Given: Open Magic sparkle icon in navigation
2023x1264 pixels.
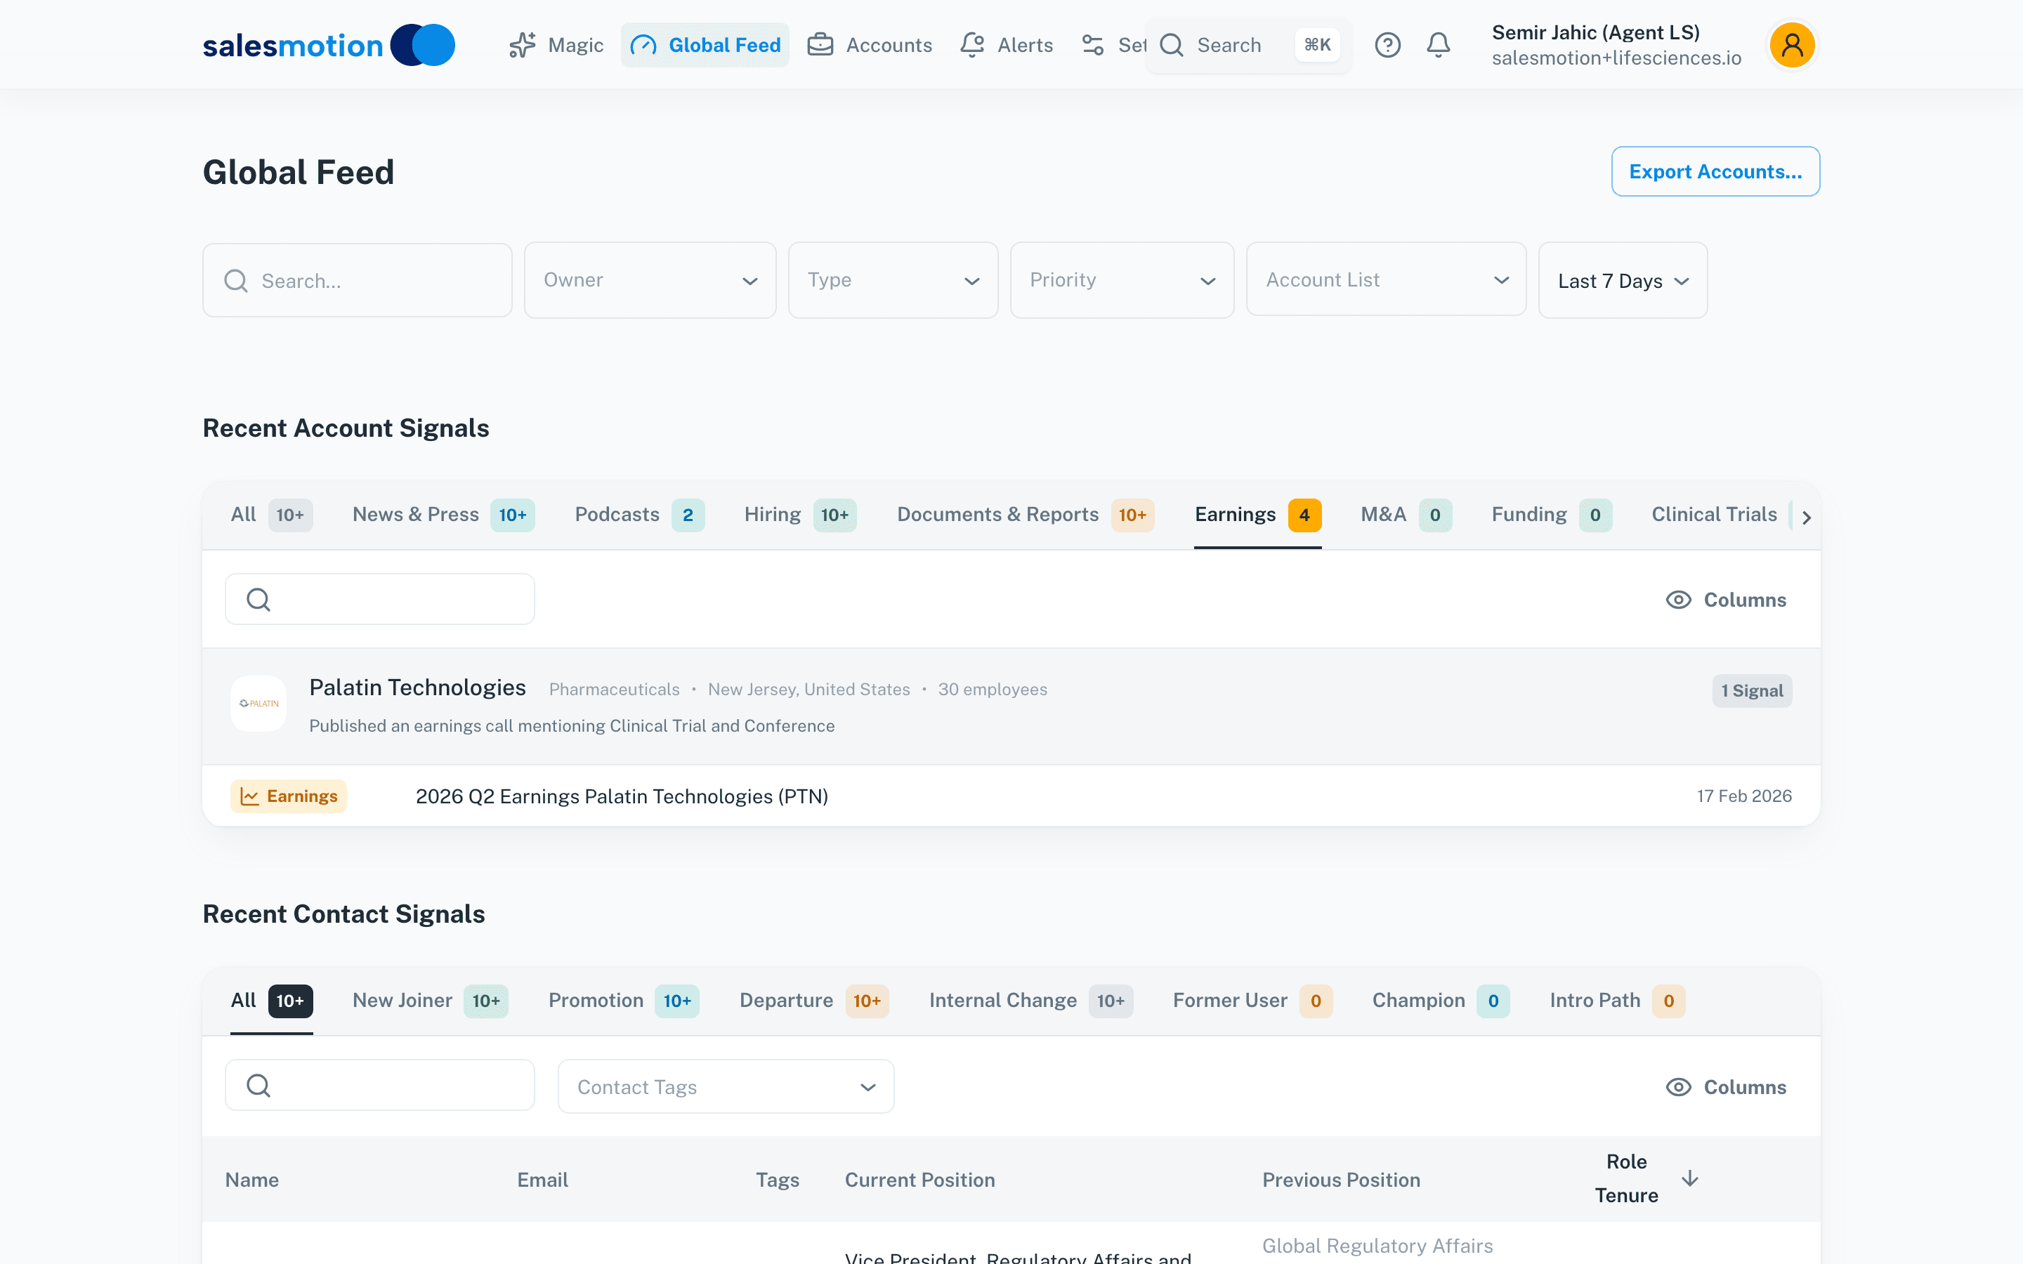Looking at the screenshot, I should [523, 45].
